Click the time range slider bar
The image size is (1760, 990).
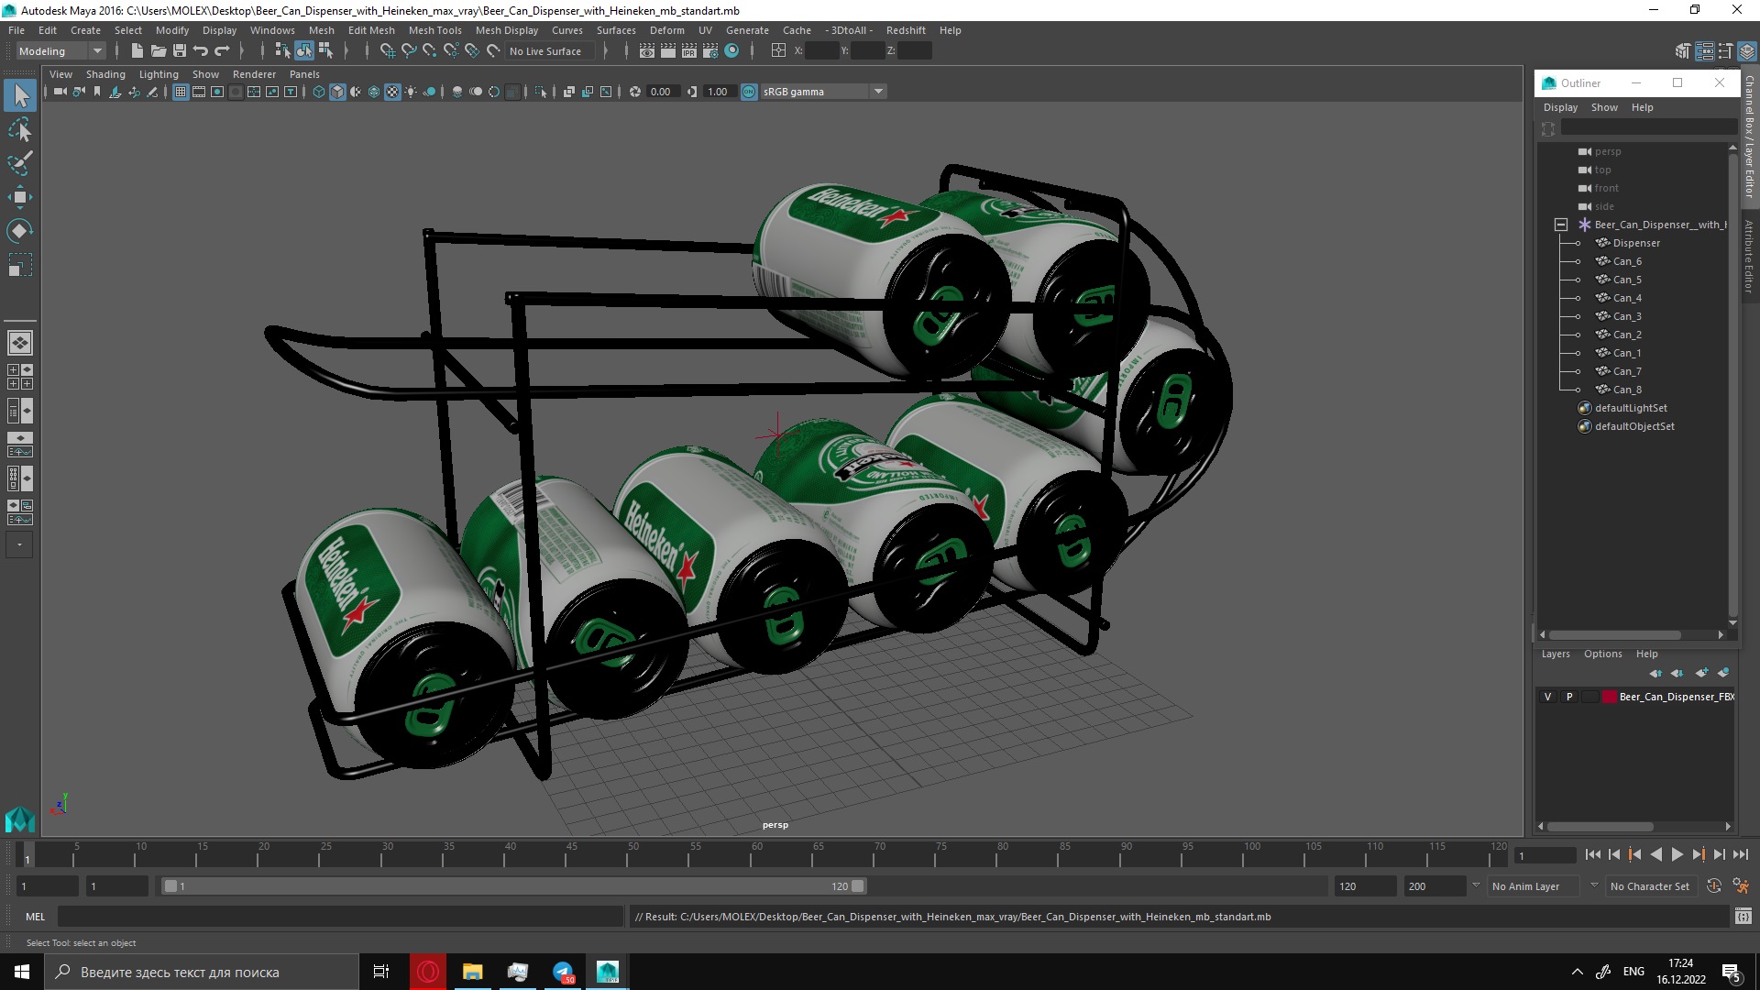(513, 886)
